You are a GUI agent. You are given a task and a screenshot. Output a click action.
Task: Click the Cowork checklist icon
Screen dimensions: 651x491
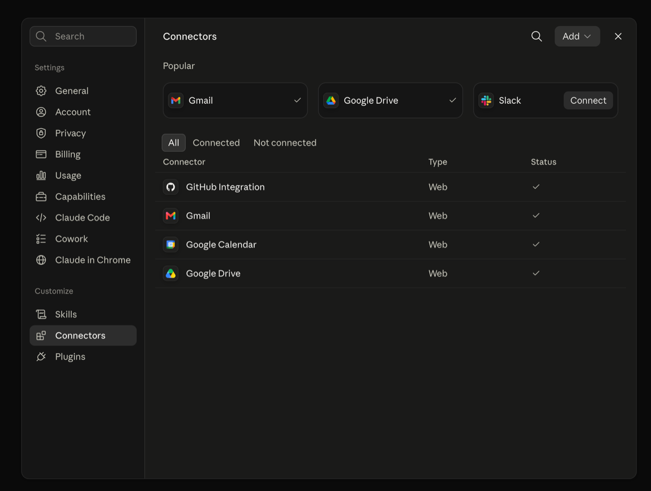point(41,239)
